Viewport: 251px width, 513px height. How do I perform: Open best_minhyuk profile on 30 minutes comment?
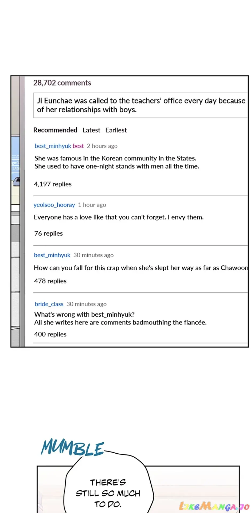tap(52, 255)
